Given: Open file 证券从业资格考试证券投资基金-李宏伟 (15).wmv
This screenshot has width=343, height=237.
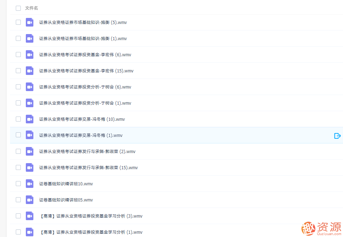Looking at the screenshot, I should [x=86, y=71].
